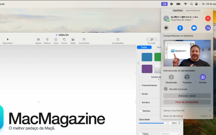The image size is (216, 135).
Task: Click the Mídia Kit document title
Action: click(x=63, y=35)
